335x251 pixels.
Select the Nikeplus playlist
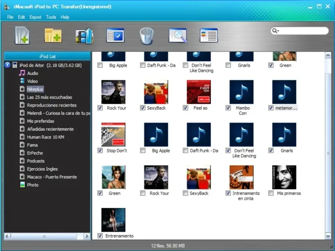[x=35, y=89]
